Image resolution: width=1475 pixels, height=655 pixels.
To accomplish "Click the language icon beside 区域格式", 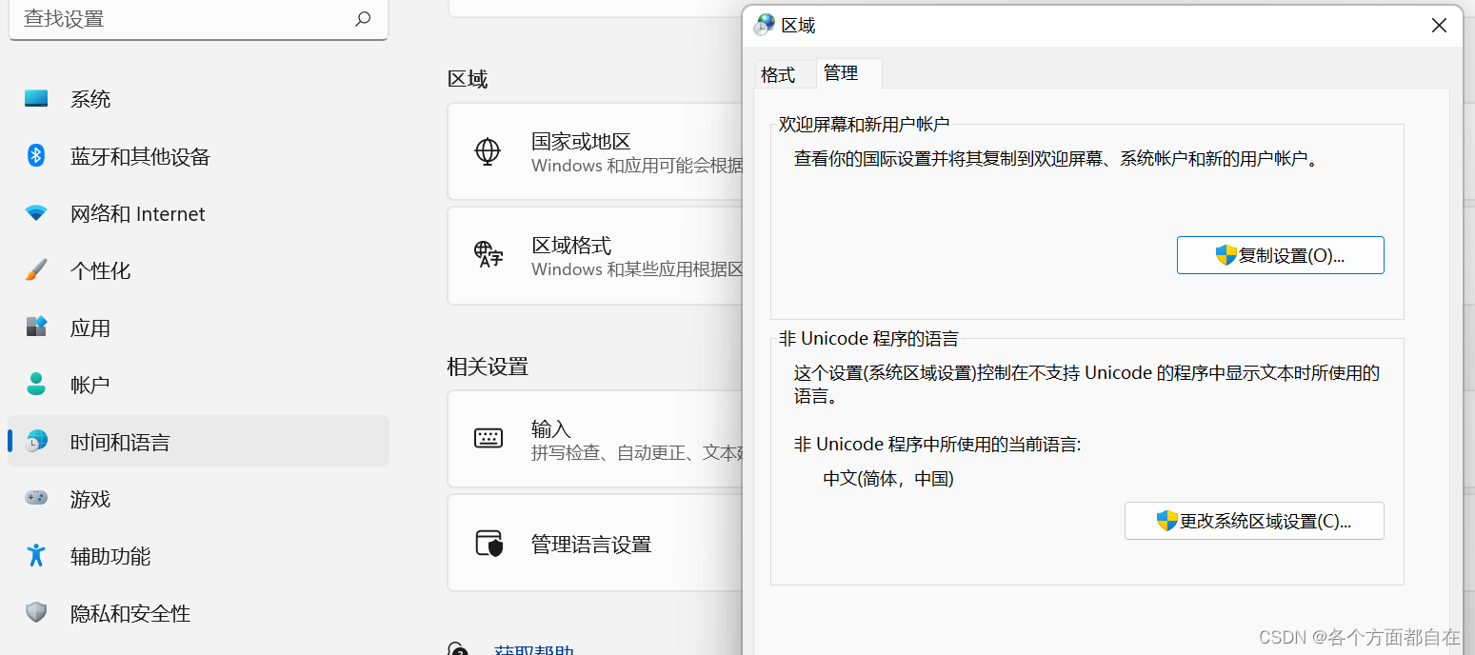I will [488, 254].
